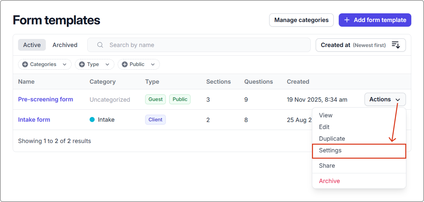Click the search magnifier icon
The image size is (424, 202).
point(100,45)
